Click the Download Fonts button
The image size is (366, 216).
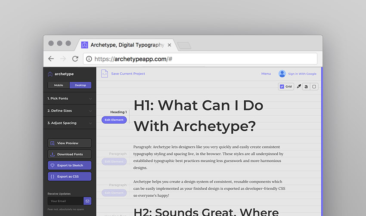click(70, 154)
